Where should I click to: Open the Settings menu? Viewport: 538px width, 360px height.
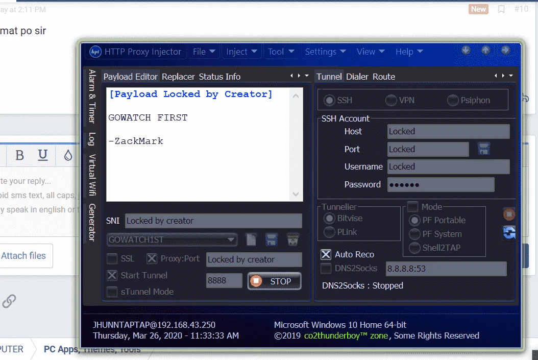pos(325,52)
